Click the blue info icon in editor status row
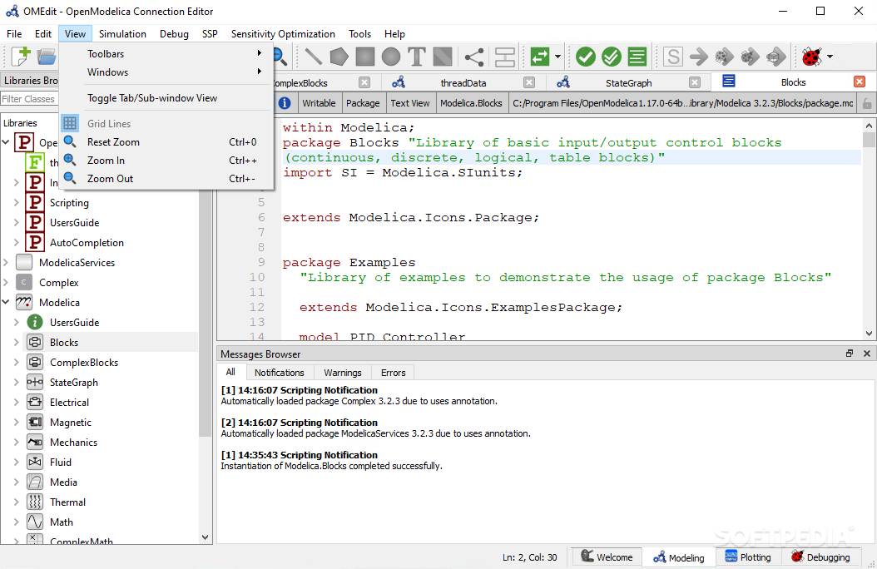This screenshot has height=569, width=877. [x=285, y=103]
